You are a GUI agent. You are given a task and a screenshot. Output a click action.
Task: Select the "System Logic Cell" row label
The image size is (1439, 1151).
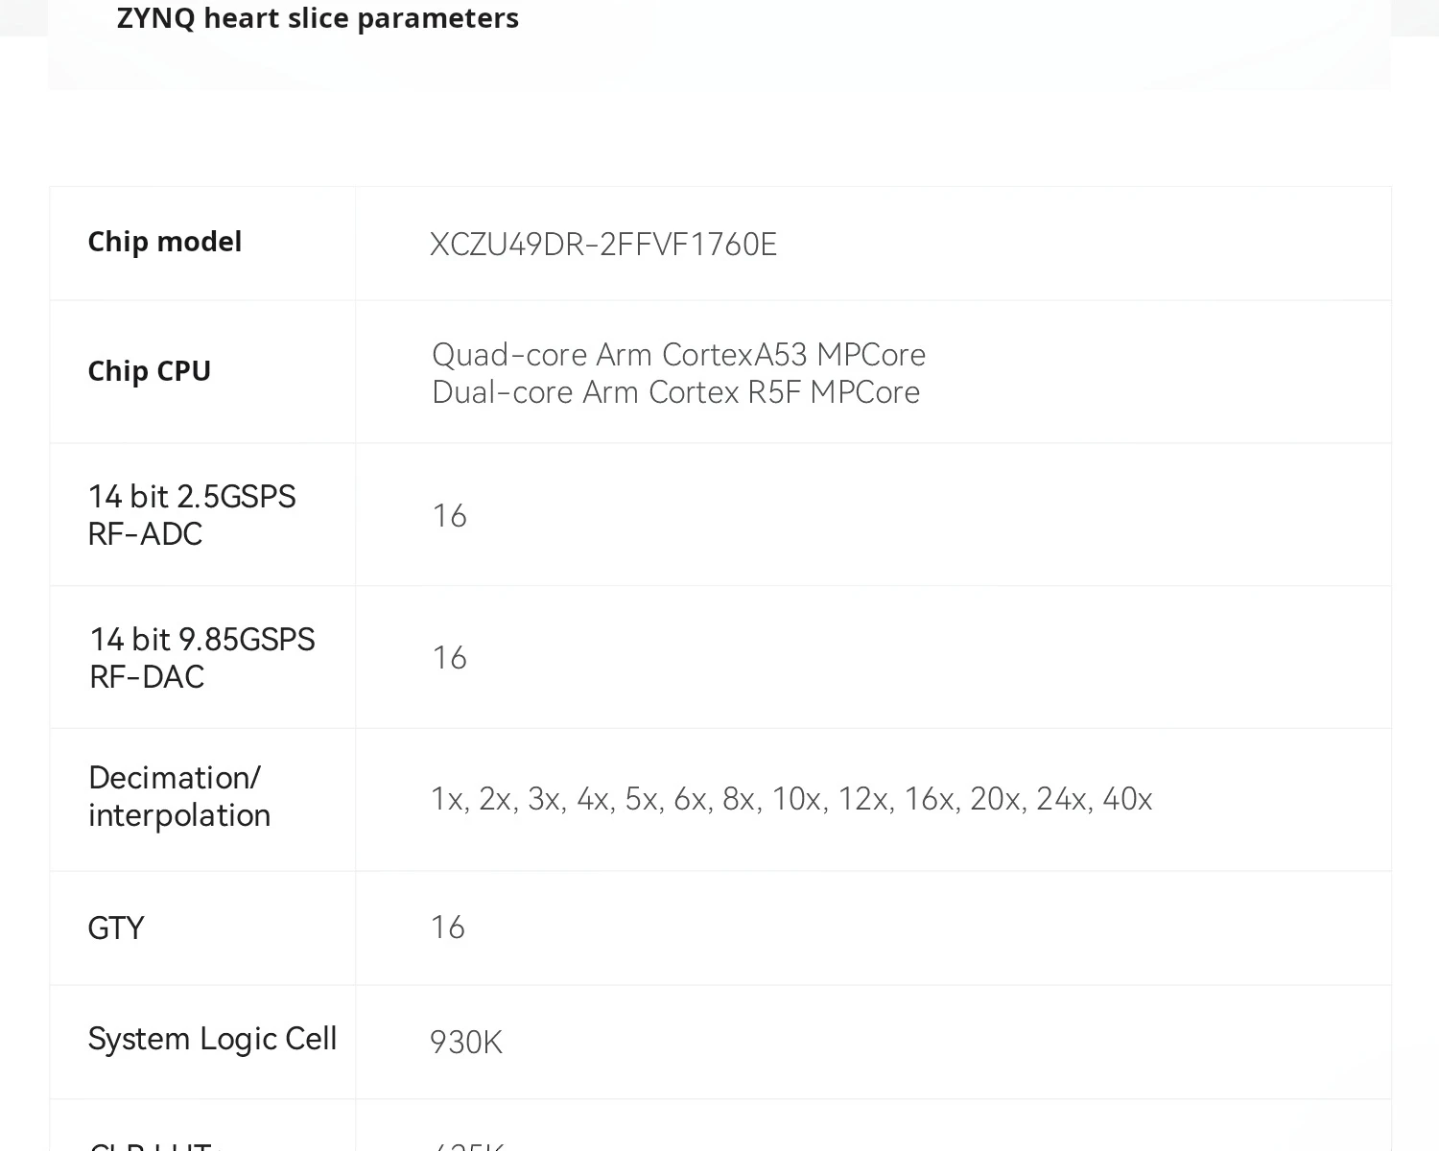pyautogui.click(x=212, y=1039)
